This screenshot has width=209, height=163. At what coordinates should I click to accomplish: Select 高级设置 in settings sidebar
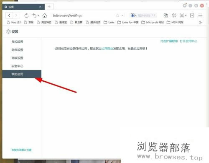pos(22,58)
